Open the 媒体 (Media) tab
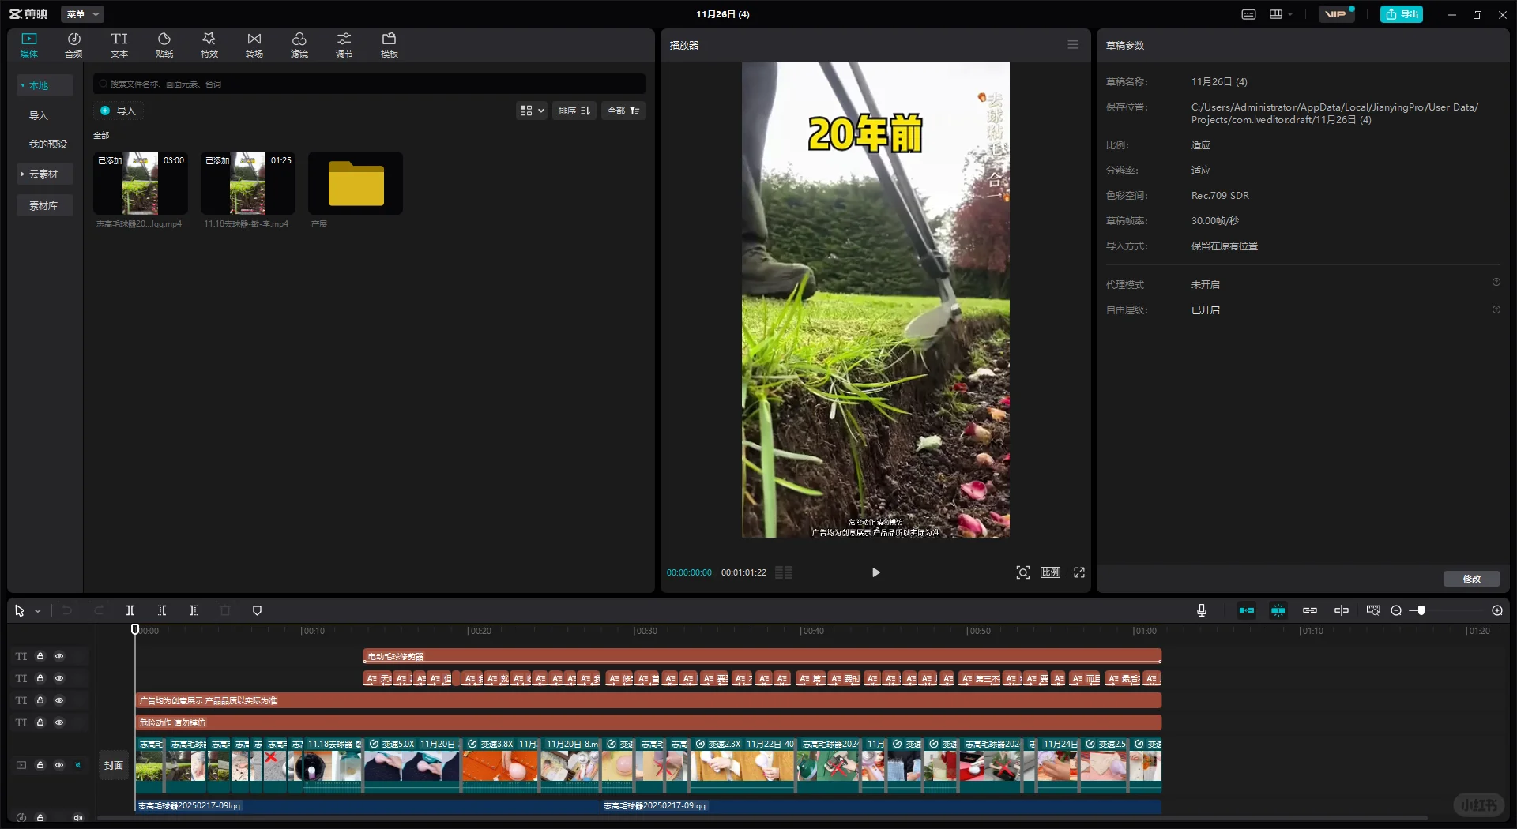This screenshot has height=829, width=1517. pos(29,45)
